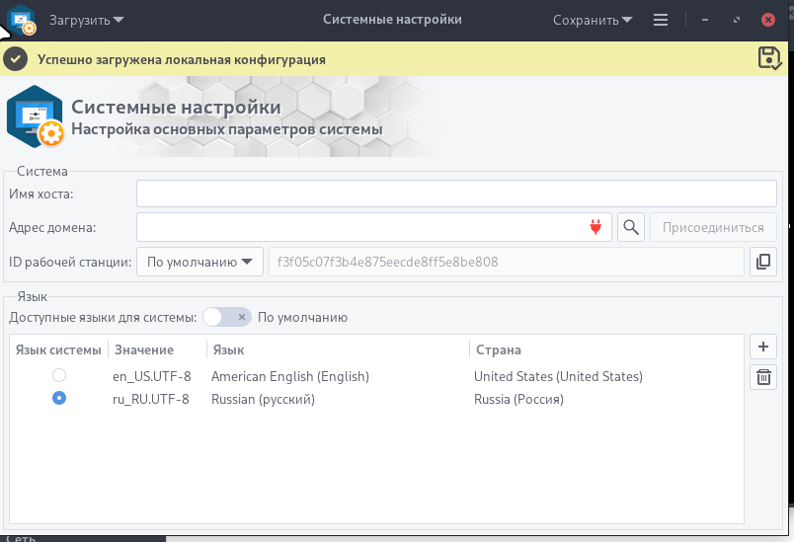Add a language with the plus icon
Viewport: 794px width, 542px height.
point(763,347)
